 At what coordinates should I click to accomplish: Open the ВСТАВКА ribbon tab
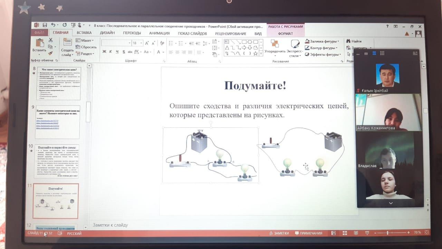pyautogui.click(x=84, y=33)
